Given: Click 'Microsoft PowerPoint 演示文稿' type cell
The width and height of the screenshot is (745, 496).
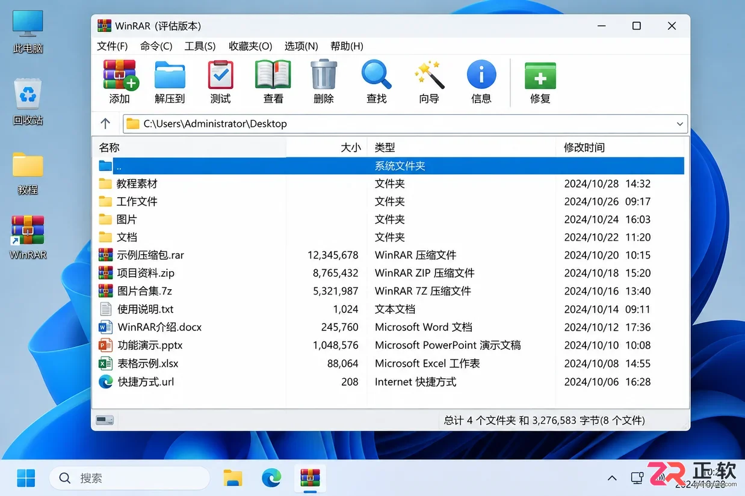Looking at the screenshot, I should tap(448, 345).
